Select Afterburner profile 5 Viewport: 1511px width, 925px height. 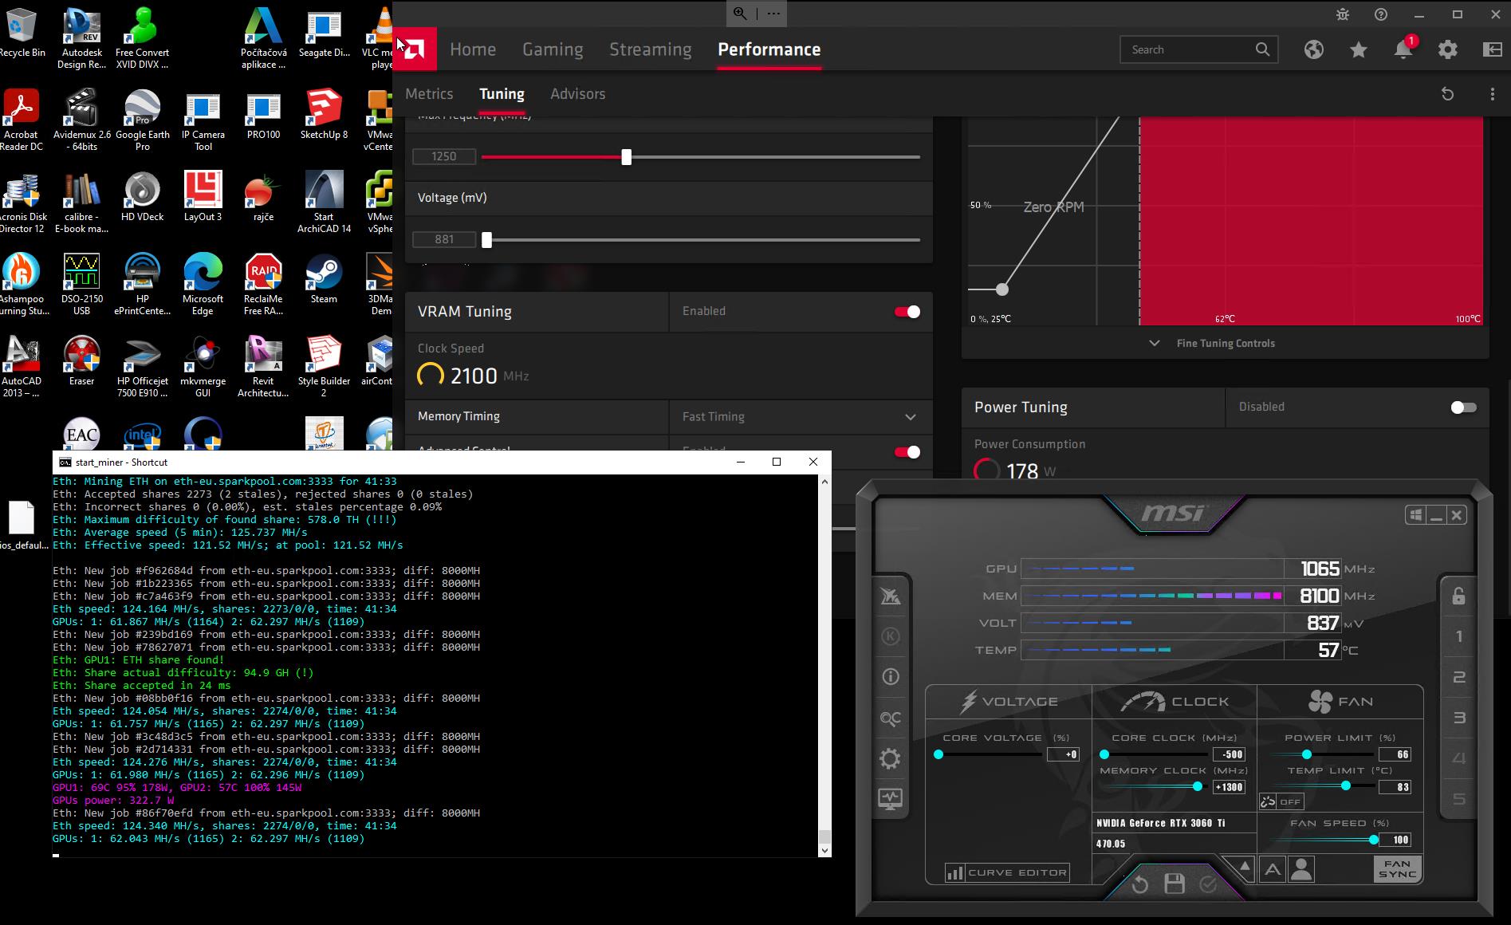point(1459,799)
